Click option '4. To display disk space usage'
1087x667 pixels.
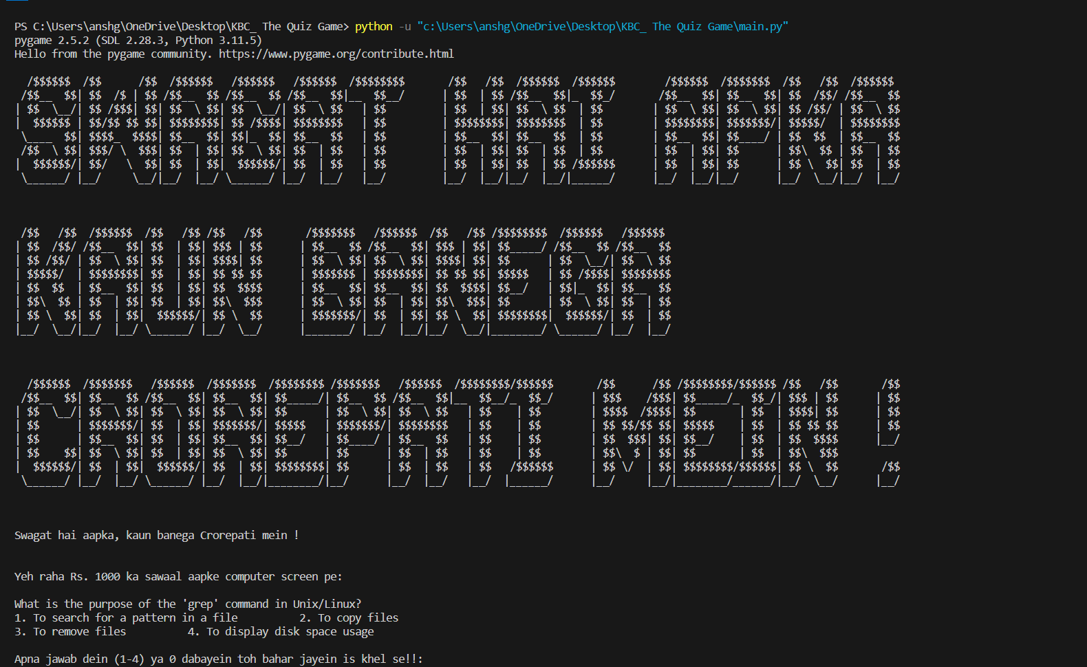coord(281,631)
